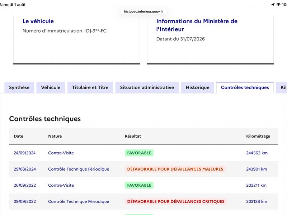
Task: Tap the location arrow status icon
Action: point(273,5)
